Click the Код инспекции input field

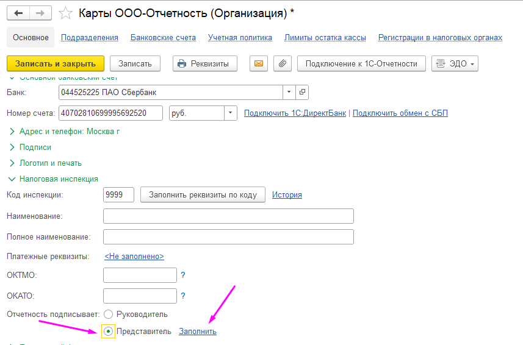coord(118,194)
